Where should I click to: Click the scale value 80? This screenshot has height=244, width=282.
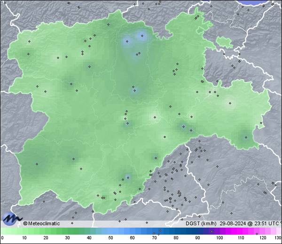pos(176,238)
